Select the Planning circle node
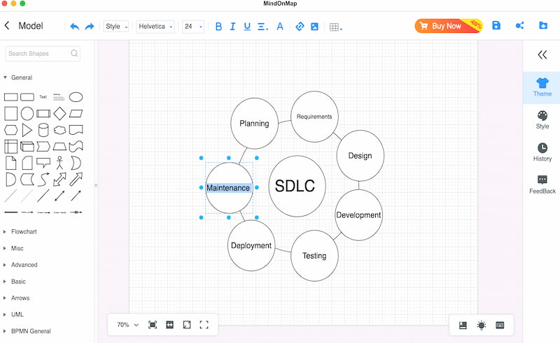 tap(254, 124)
